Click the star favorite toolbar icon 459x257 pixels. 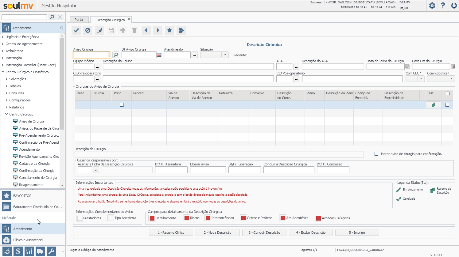pyautogui.click(x=169, y=30)
